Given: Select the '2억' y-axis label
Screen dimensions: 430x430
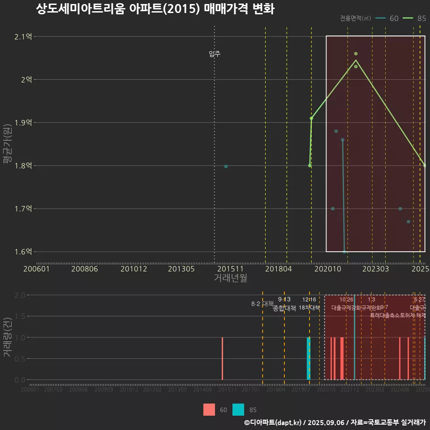Looking at the screenshot, I should [26, 80].
